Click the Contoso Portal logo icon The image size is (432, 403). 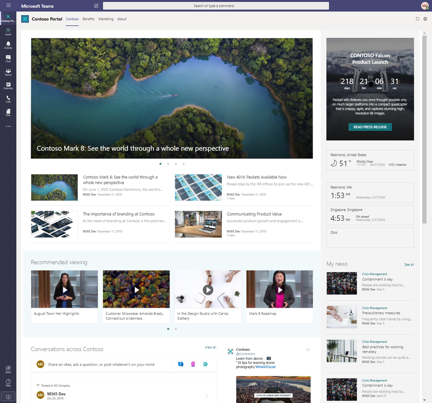[25, 19]
